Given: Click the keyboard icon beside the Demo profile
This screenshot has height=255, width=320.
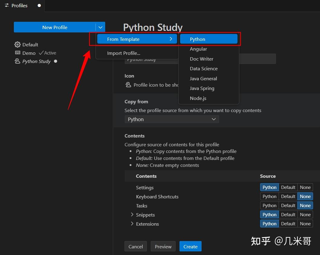Looking at the screenshot, I should (x=17, y=53).
